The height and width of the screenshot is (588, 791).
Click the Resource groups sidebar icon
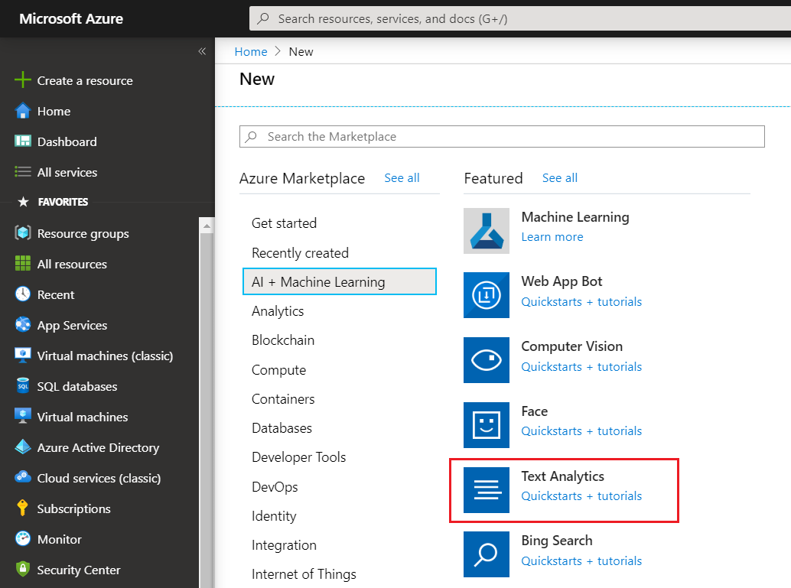click(23, 233)
